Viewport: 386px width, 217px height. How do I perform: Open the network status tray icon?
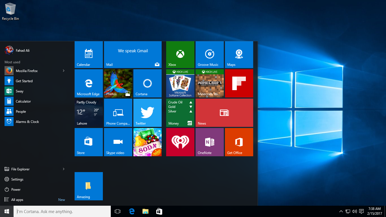point(348,211)
